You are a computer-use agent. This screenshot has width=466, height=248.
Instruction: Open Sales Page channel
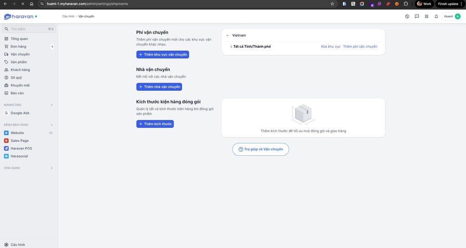(x=20, y=141)
